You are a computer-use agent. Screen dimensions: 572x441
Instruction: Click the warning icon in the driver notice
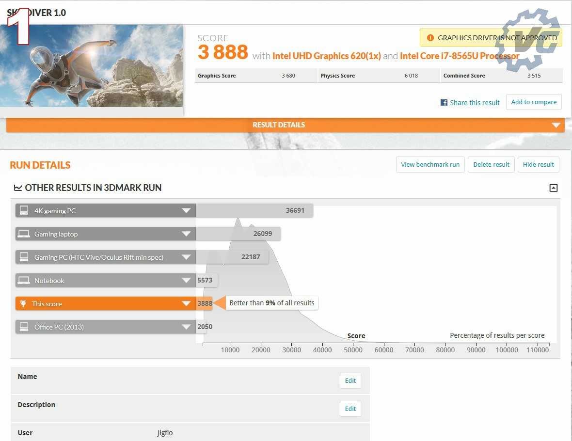tap(430, 38)
